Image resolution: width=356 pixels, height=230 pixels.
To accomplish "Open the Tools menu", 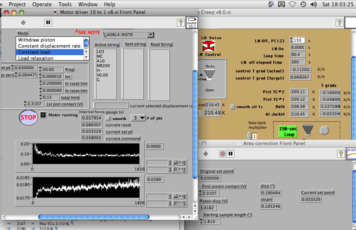I will pyautogui.click(x=65, y=5).
